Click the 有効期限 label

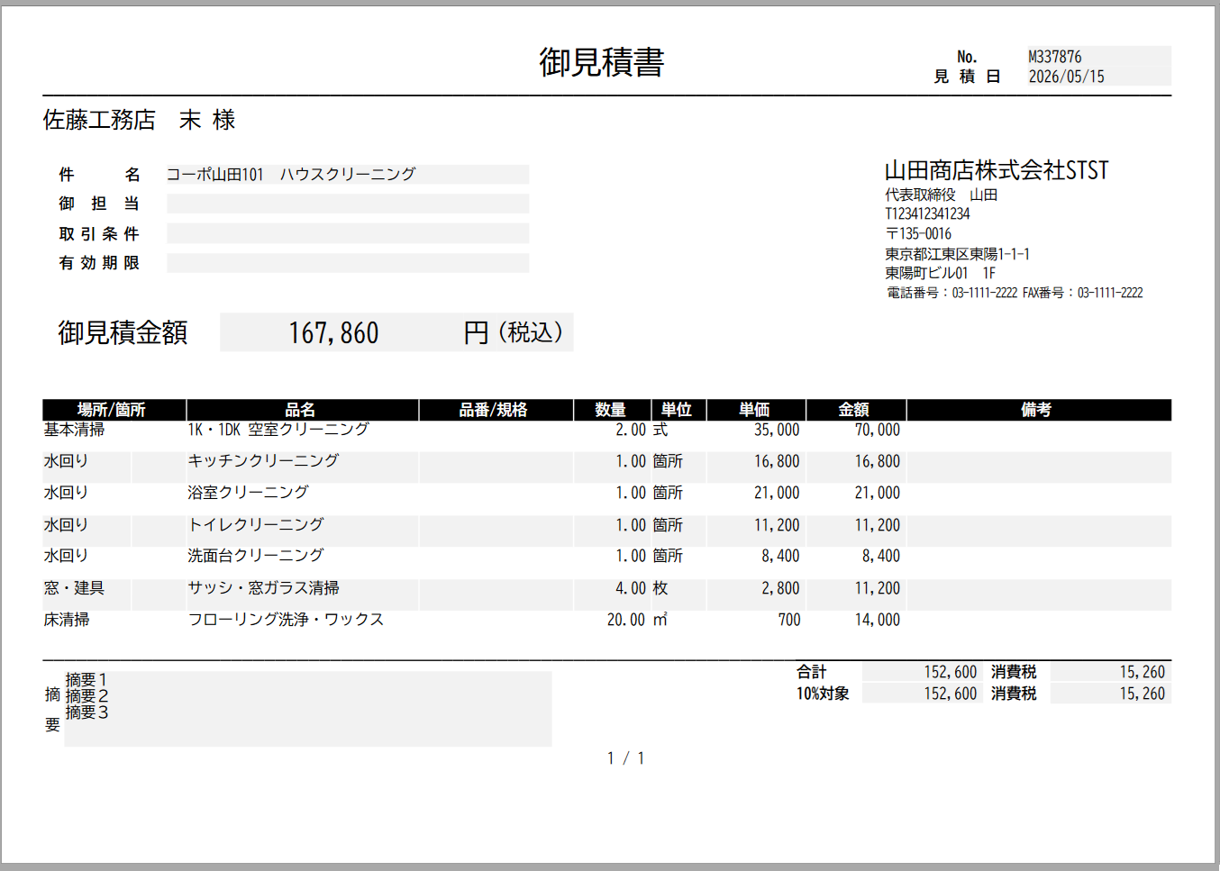[x=99, y=262]
